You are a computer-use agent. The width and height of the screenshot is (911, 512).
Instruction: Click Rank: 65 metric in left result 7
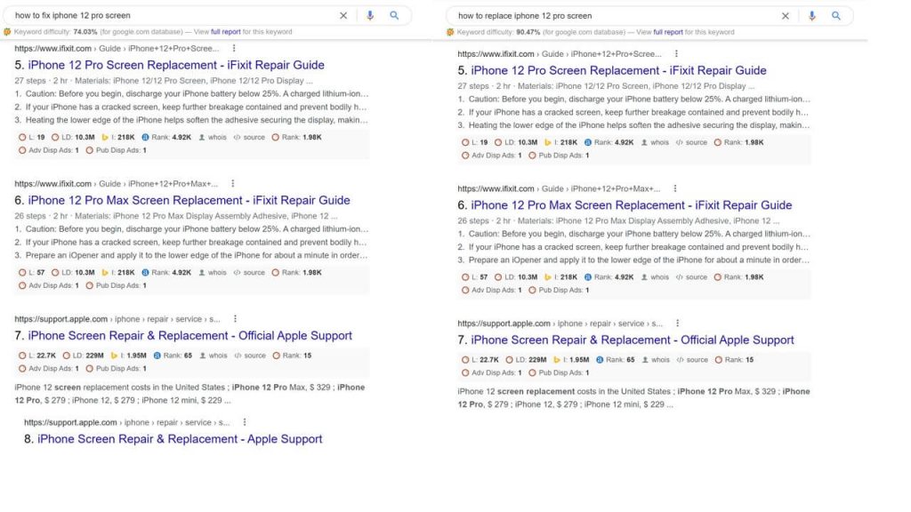173,356
